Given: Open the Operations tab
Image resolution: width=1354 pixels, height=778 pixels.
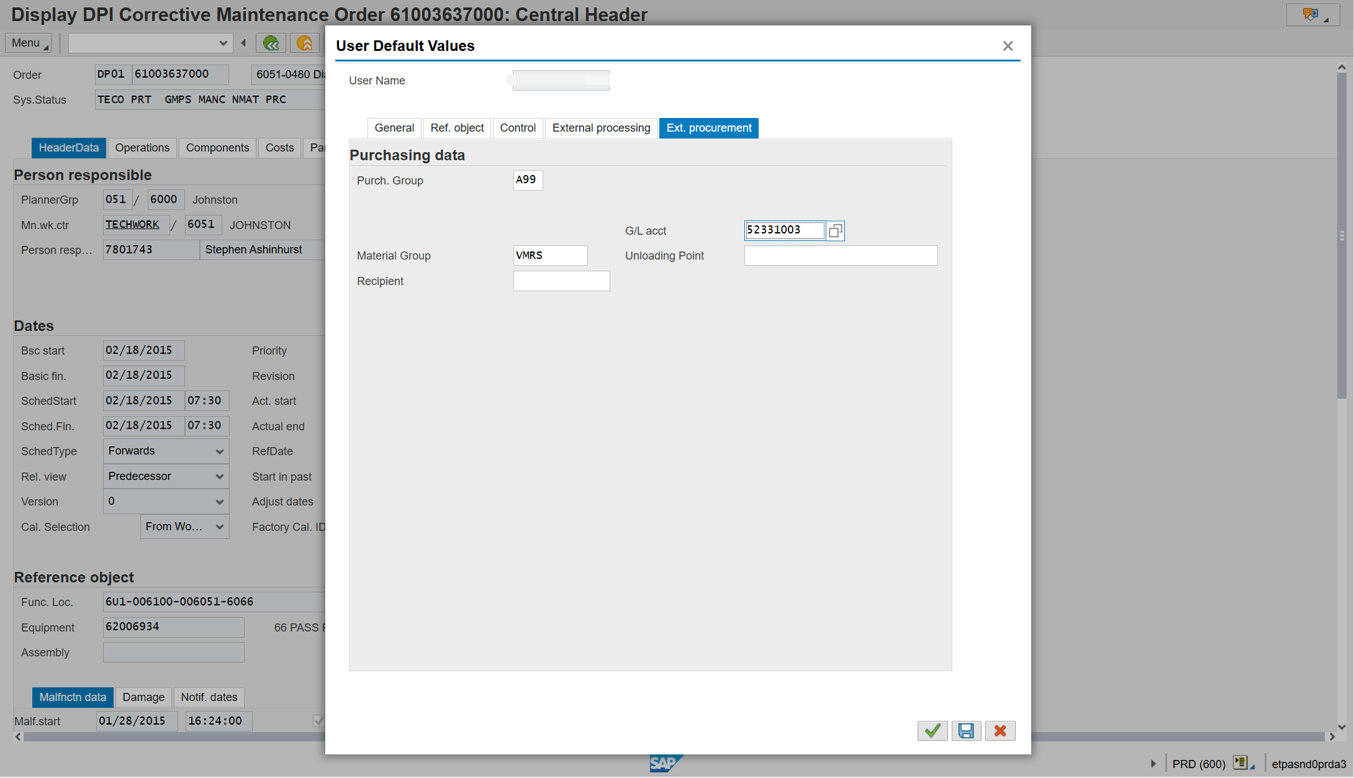Looking at the screenshot, I should [x=142, y=148].
